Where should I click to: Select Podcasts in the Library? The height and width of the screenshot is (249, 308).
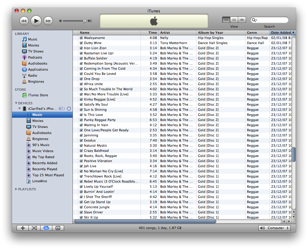[x=35, y=57]
